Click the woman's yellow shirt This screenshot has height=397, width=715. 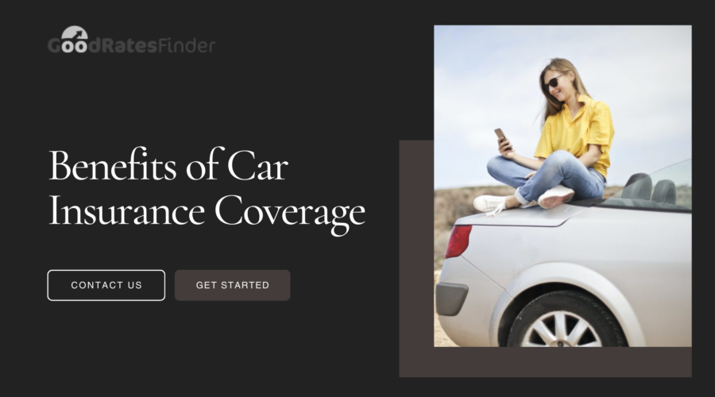coord(577,133)
